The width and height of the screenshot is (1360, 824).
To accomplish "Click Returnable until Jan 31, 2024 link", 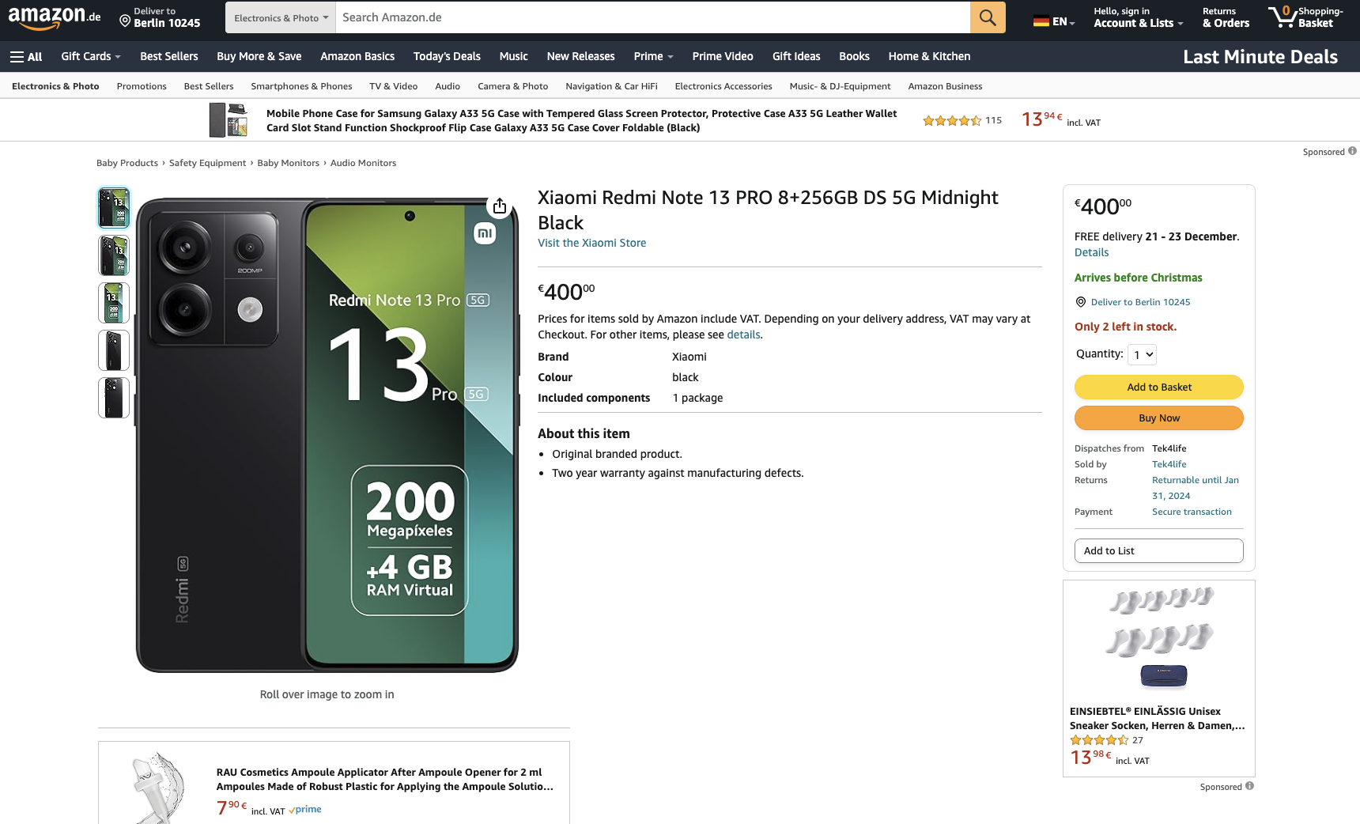I will (x=1196, y=488).
